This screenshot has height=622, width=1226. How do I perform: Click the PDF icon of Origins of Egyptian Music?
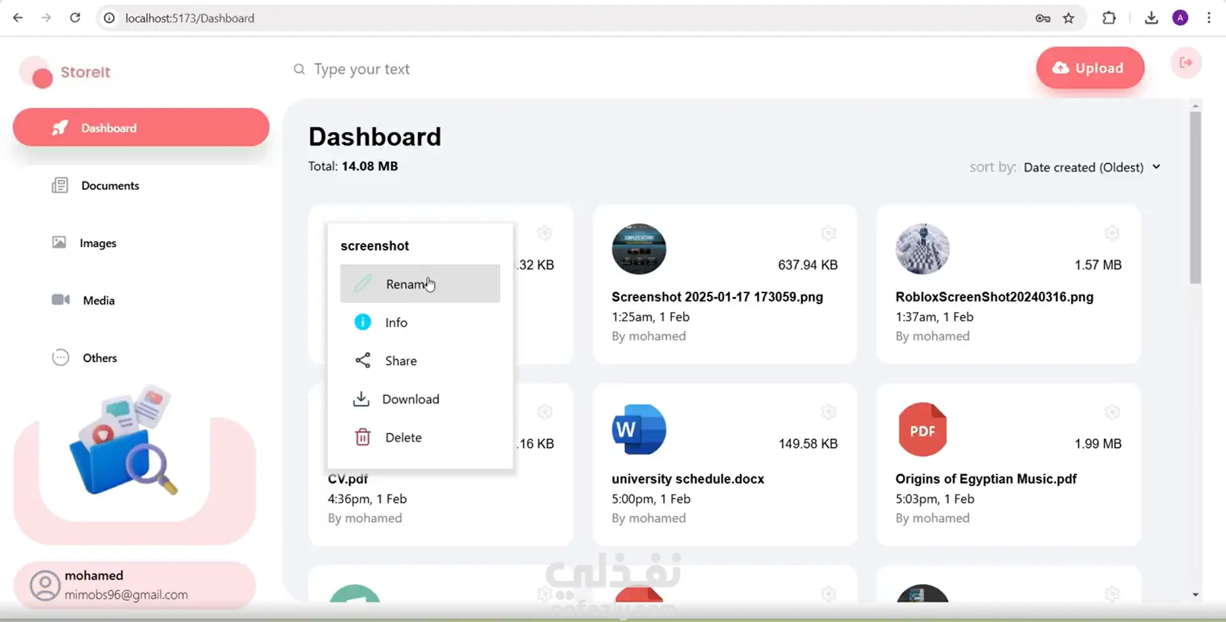(x=923, y=429)
